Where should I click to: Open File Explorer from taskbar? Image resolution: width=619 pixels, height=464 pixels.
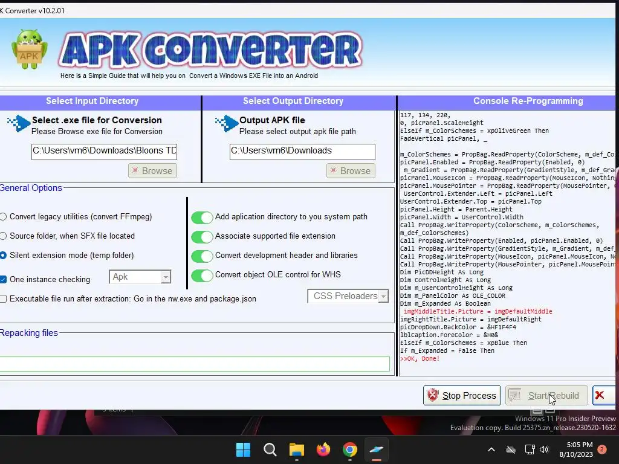tap(296, 449)
